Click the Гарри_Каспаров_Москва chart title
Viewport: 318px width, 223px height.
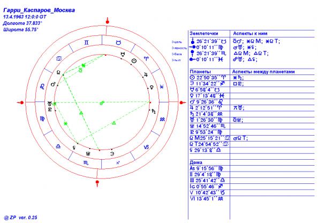pyautogui.click(x=39, y=10)
